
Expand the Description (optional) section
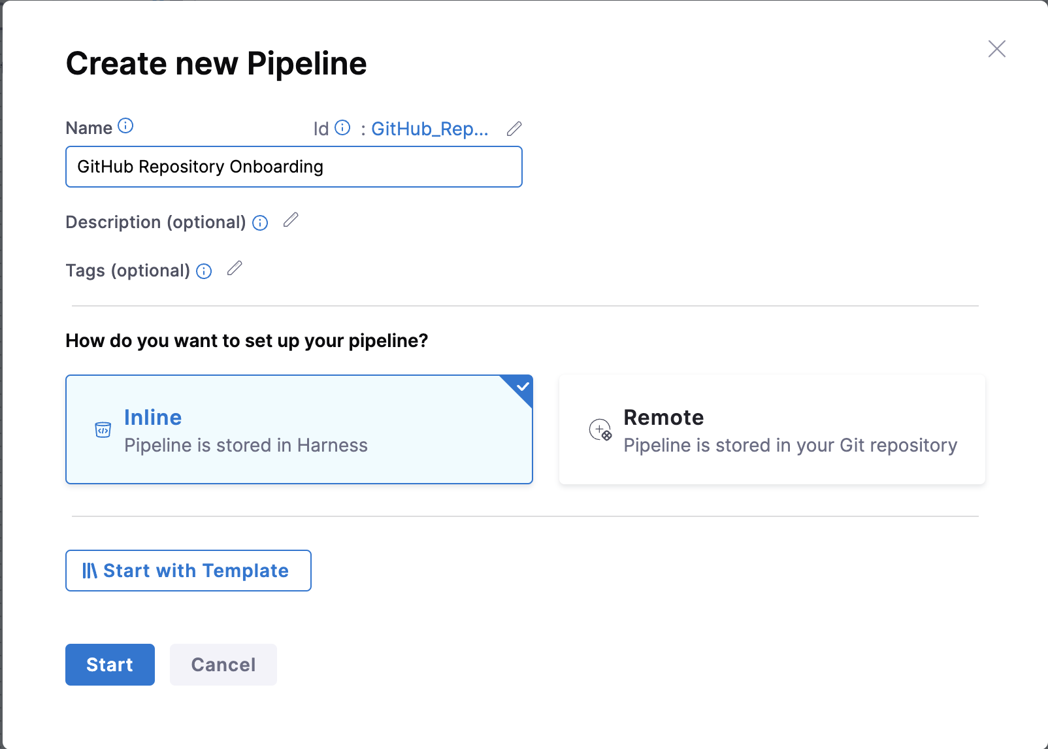156,222
